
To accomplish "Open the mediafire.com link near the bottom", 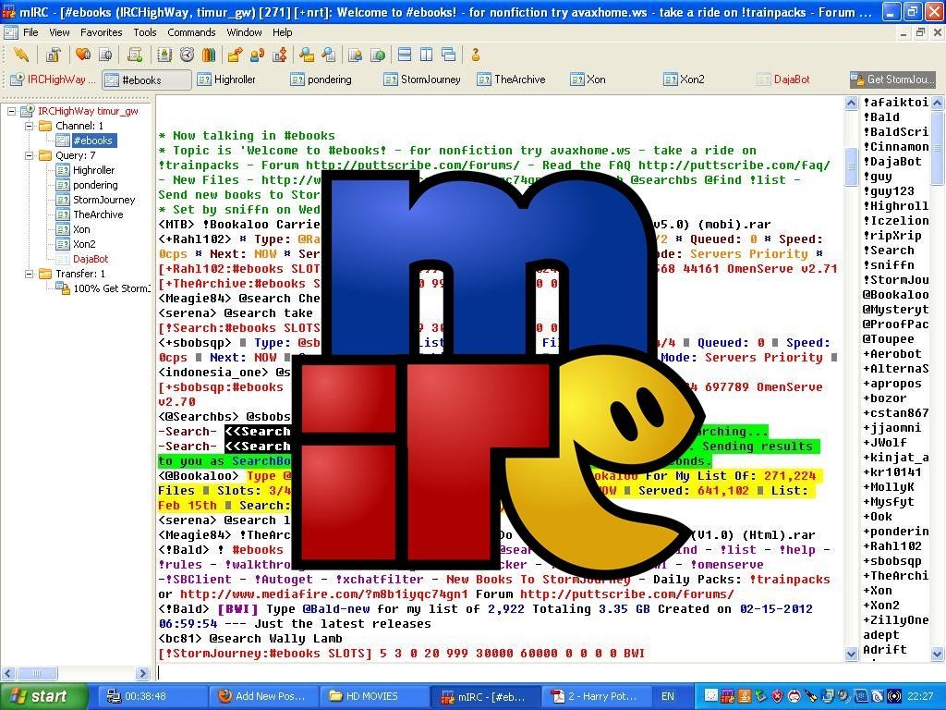I will (324, 594).
